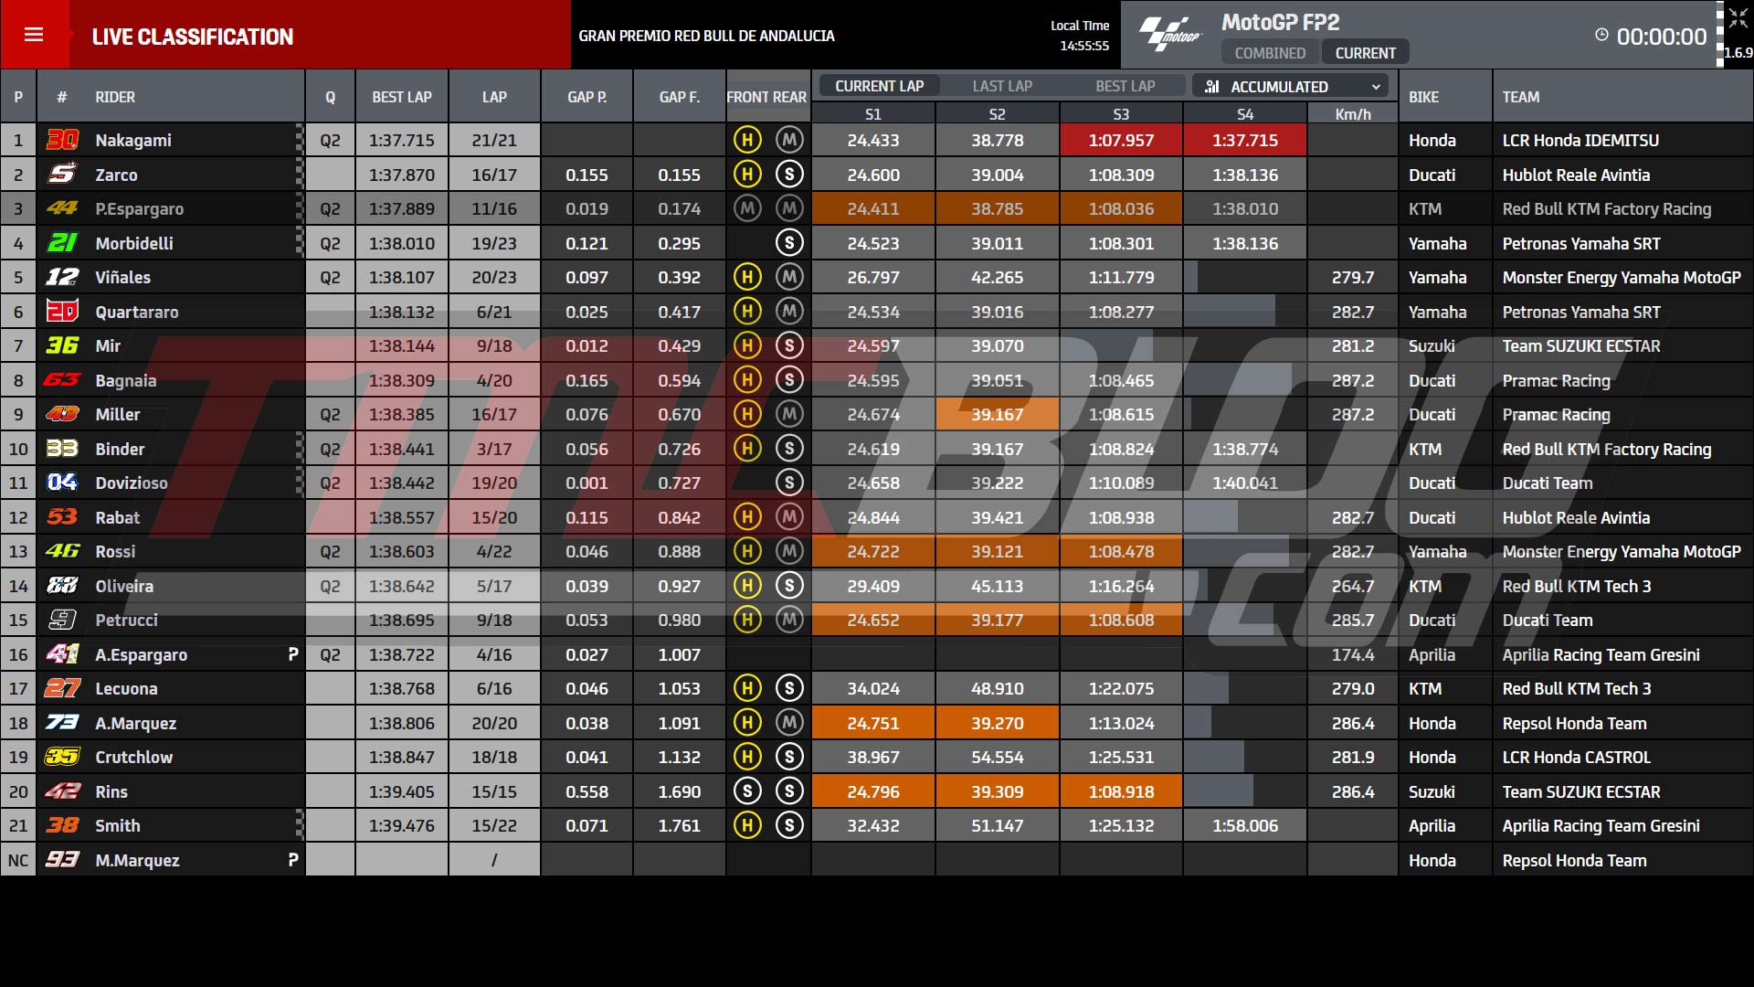Click M.Marquez's number 93 badge
The height and width of the screenshot is (987, 1754).
pos(62,859)
